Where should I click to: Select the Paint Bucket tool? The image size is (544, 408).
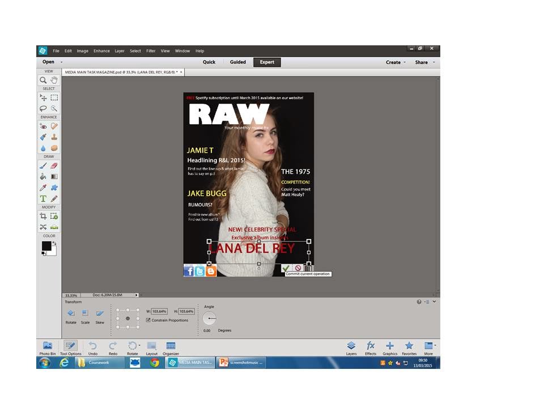(43, 177)
